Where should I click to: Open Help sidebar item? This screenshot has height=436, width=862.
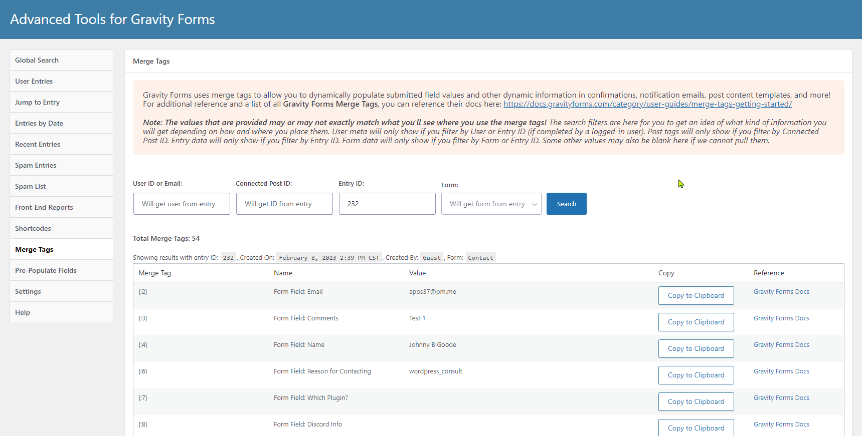(61, 312)
